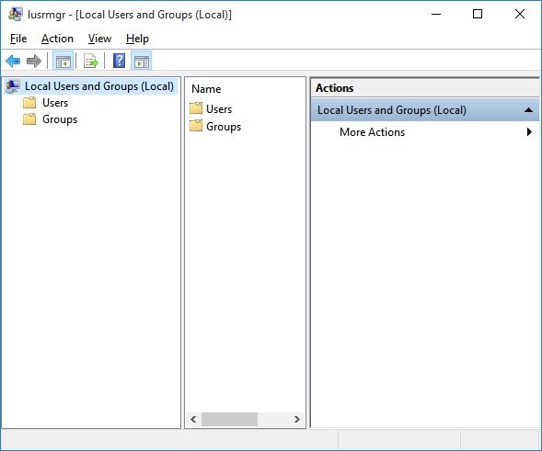This screenshot has height=451, width=542.
Task: Expand the More Actions submenu arrow
Action: click(529, 132)
